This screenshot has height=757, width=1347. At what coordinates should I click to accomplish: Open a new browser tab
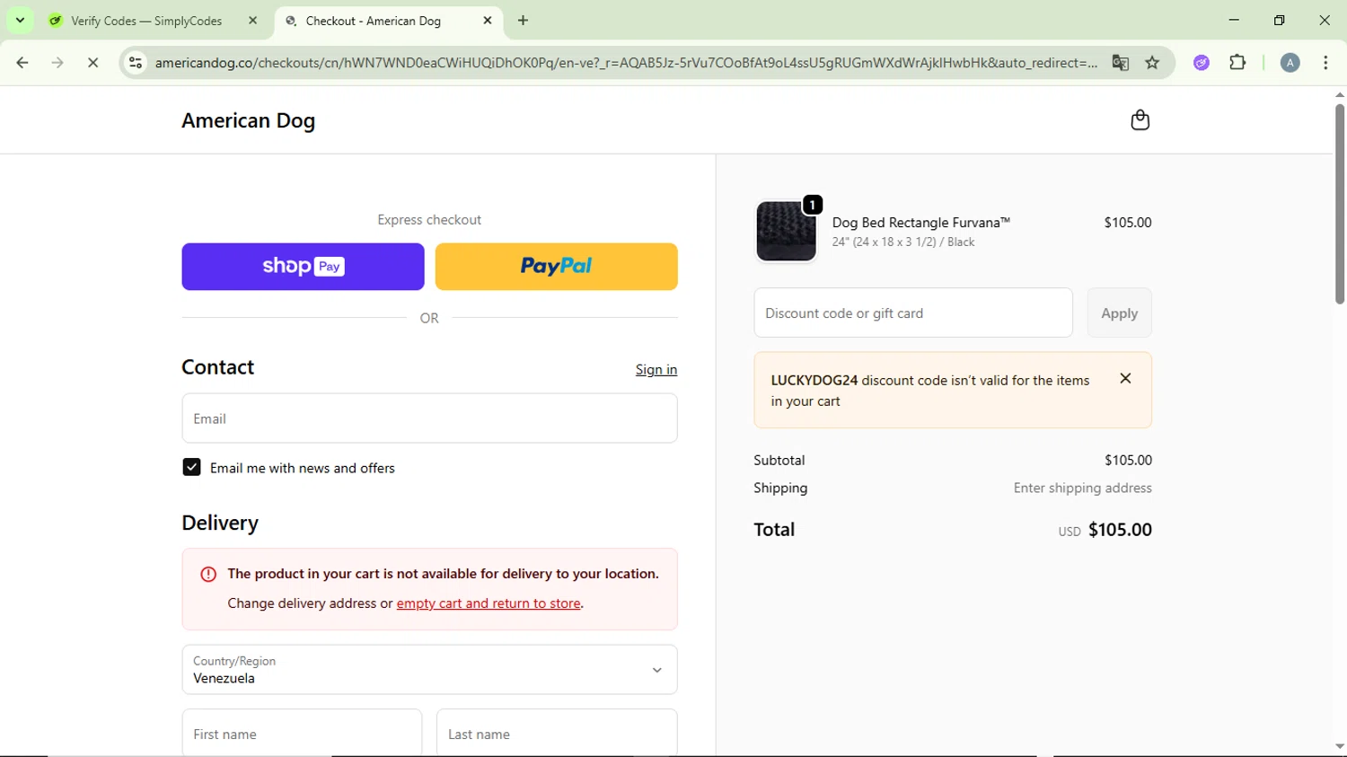(x=524, y=21)
